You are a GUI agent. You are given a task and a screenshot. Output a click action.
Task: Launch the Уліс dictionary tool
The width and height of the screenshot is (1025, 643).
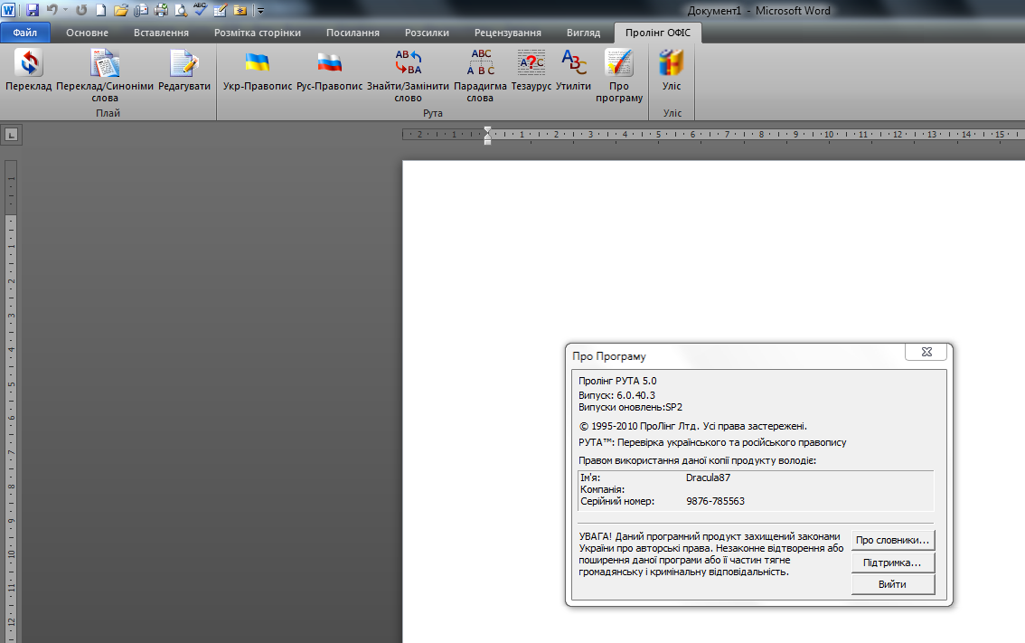(672, 71)
